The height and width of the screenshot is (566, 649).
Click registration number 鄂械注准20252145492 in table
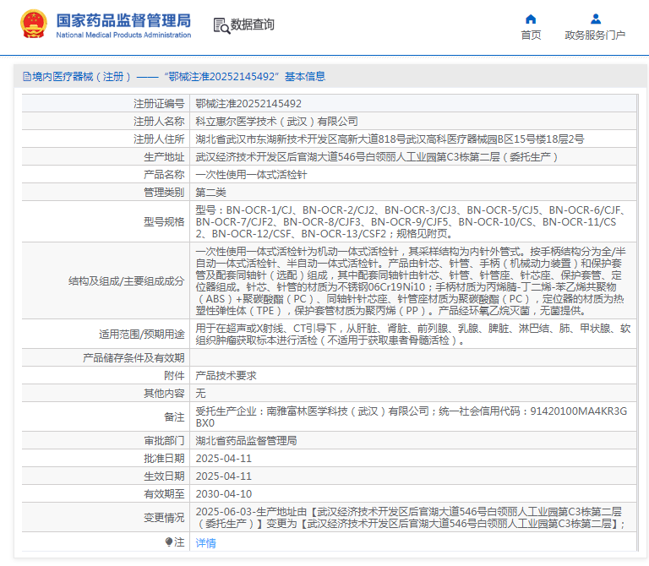click(x=248, y=103)
